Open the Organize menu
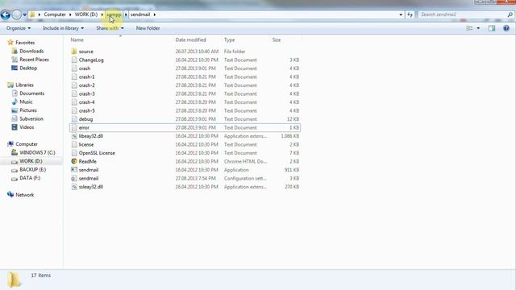516x290 pixels. tap(19, 28)
